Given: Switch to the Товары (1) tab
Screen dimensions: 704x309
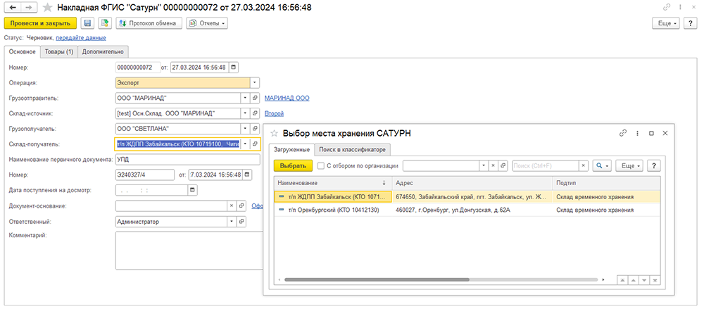Looking at the screenshot, I should pyautogui.click(x=59, y=52).
